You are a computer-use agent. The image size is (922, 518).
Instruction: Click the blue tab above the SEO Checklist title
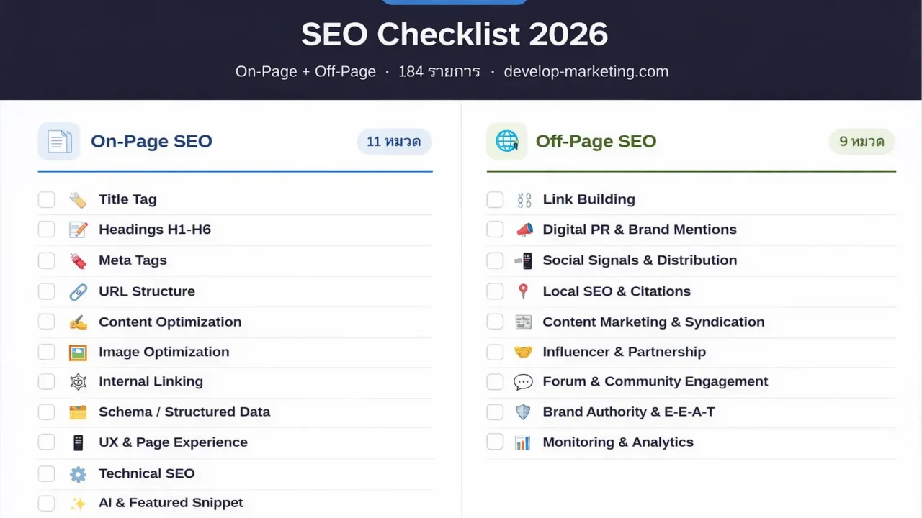pyautogui.click(x=455, y=2)
